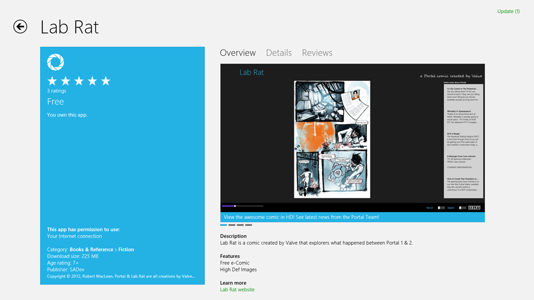
Task: Click 'Download size: 225 MB' text
Action: pyautogui.click(x=72, y=256)
